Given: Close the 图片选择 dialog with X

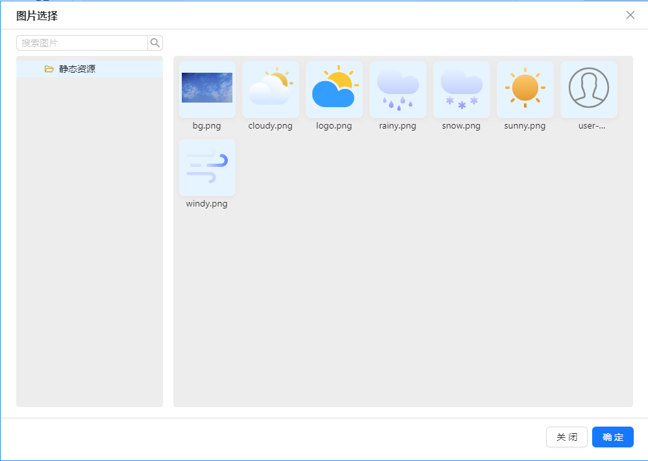Looking at the screenshot, I should point(630,16).
